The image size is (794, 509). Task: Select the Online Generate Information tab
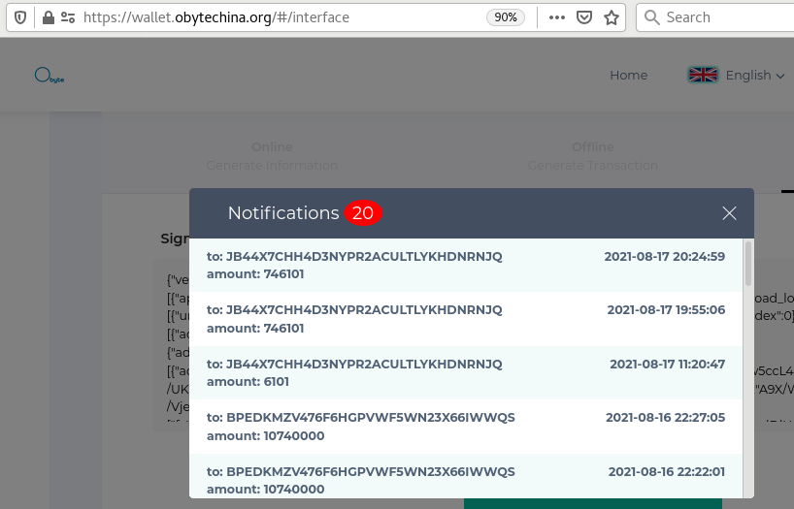click(x=272, y=156)
